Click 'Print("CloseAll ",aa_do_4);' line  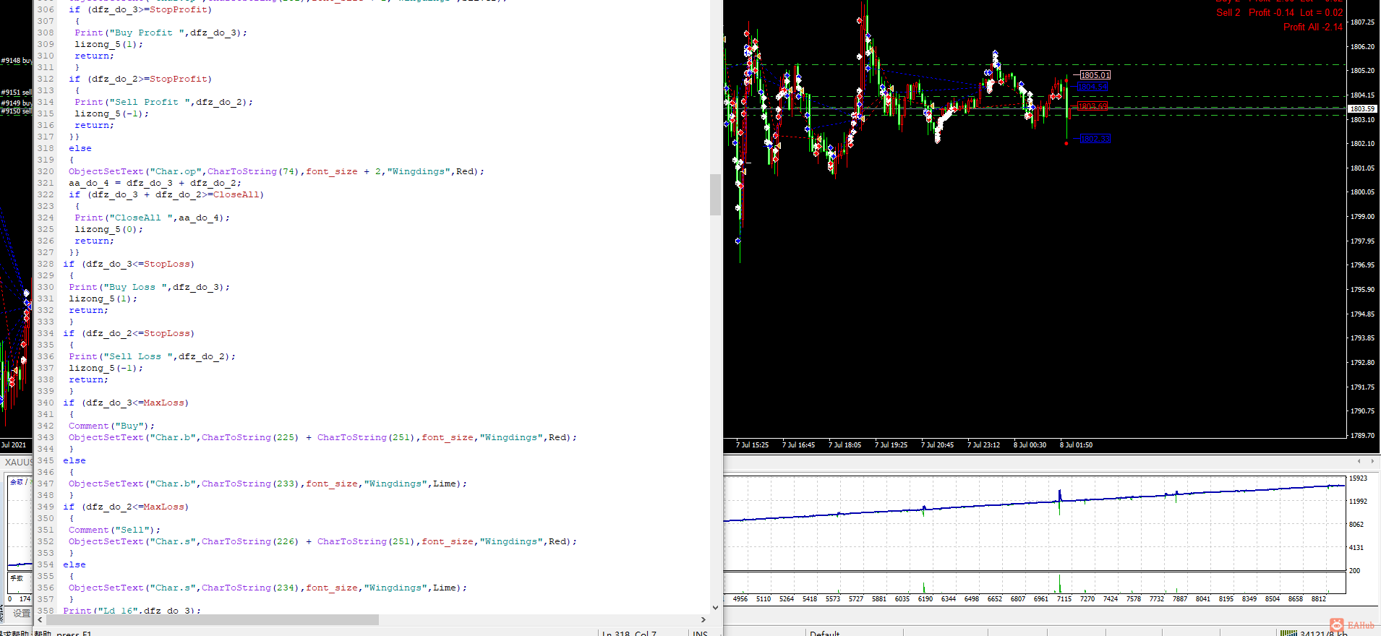click(x=152, y=218)
